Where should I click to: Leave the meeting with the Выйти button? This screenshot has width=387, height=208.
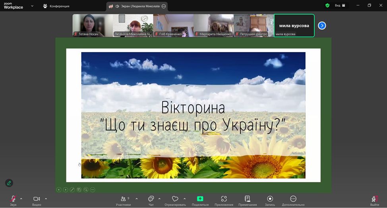374,200
